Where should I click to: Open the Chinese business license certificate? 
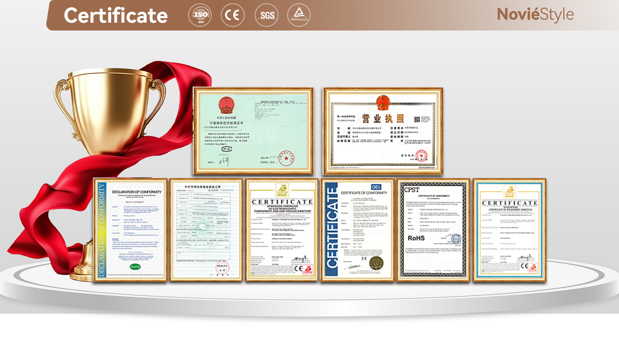tap(383, 131)
